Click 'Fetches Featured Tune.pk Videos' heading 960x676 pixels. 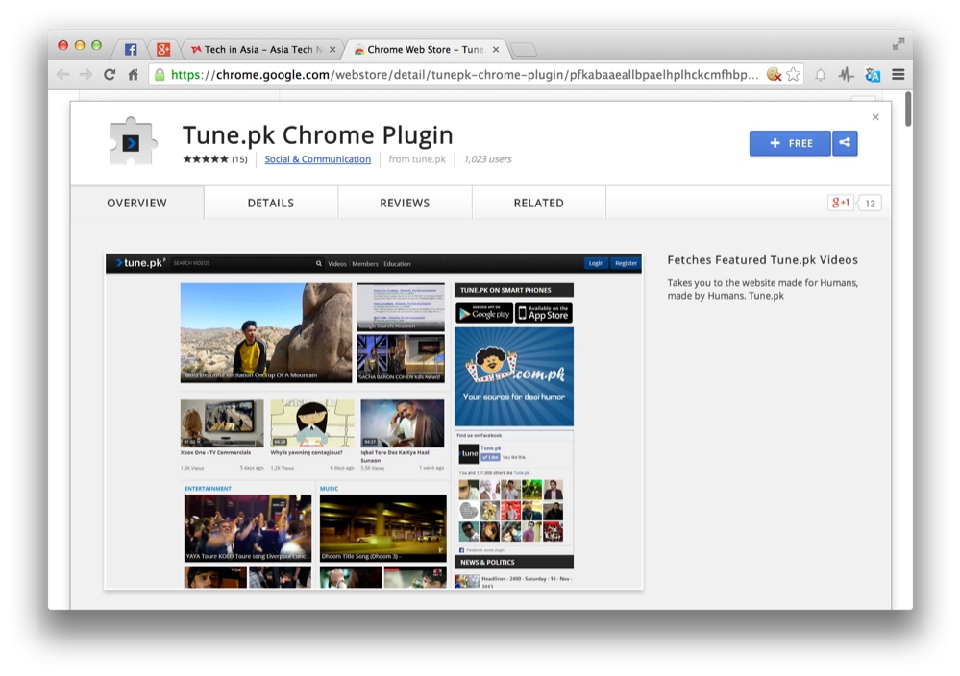pos(762,260)
